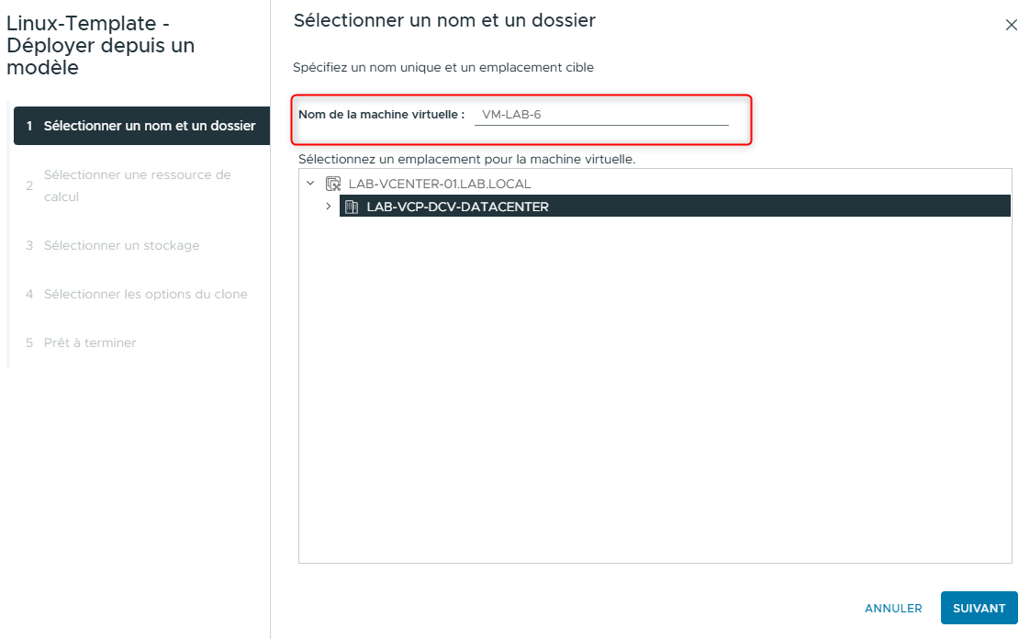Open step 'Sélectionner les options du clone'
The width and height of the screenshot is (1030, 639).
coord(145,294)
